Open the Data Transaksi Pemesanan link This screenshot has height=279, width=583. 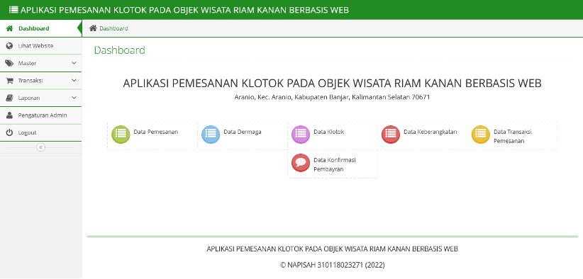[512, 136]
